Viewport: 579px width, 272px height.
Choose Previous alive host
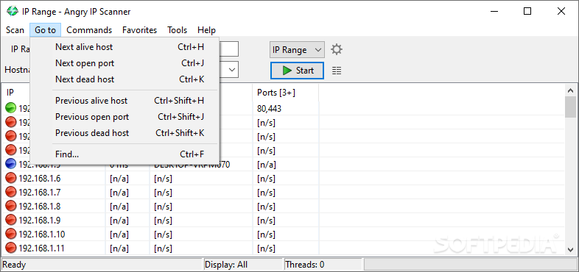124,101
